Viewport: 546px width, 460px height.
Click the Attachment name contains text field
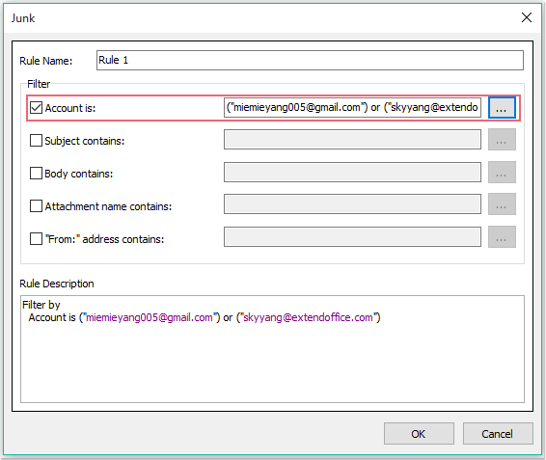(352, 204)
